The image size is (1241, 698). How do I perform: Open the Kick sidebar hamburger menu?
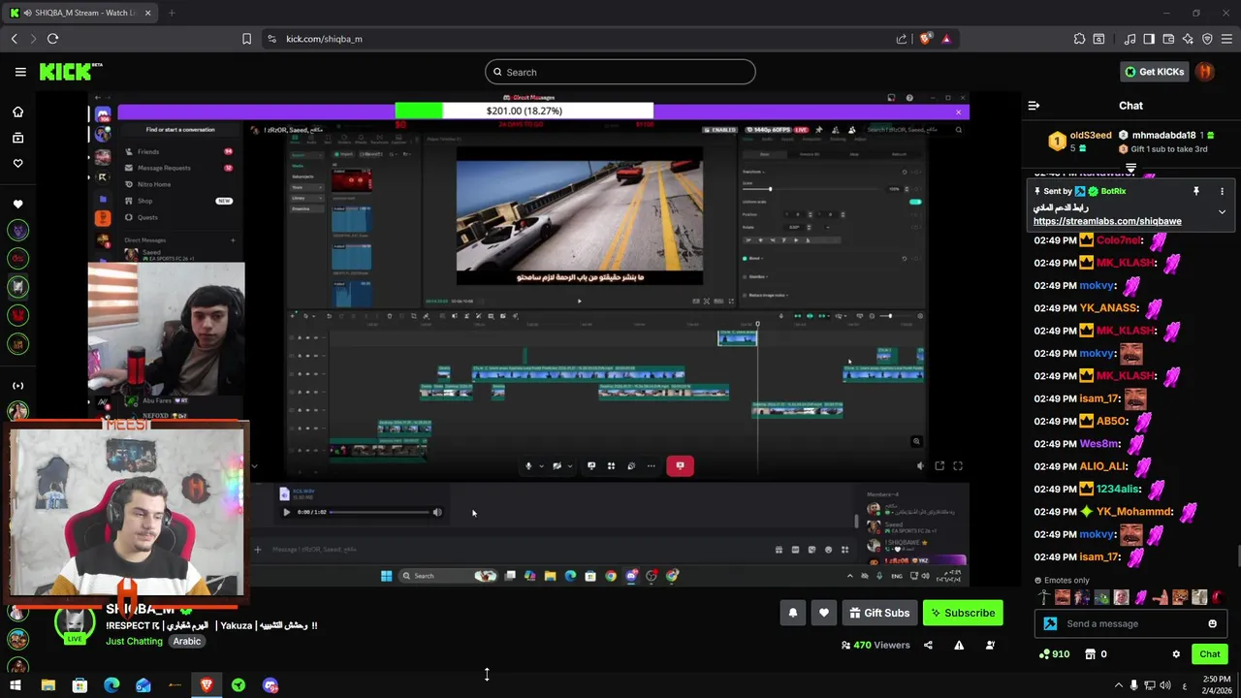(x=20, y=72)
